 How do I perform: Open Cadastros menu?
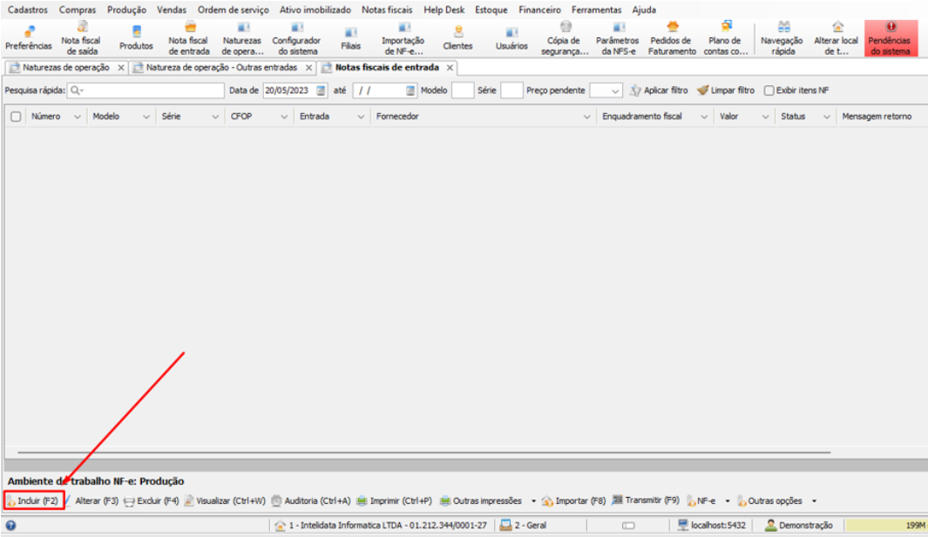(x=27, y=10)
